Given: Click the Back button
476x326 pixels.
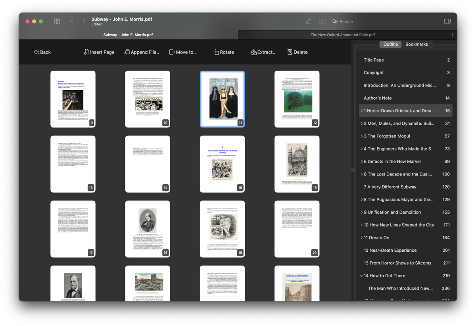Looking at the screenshot, I should click(42, 52).
